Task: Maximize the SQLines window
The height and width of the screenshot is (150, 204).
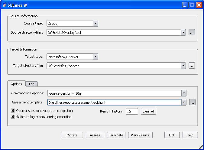Action: pyautogui.click(x=192, y=5)
